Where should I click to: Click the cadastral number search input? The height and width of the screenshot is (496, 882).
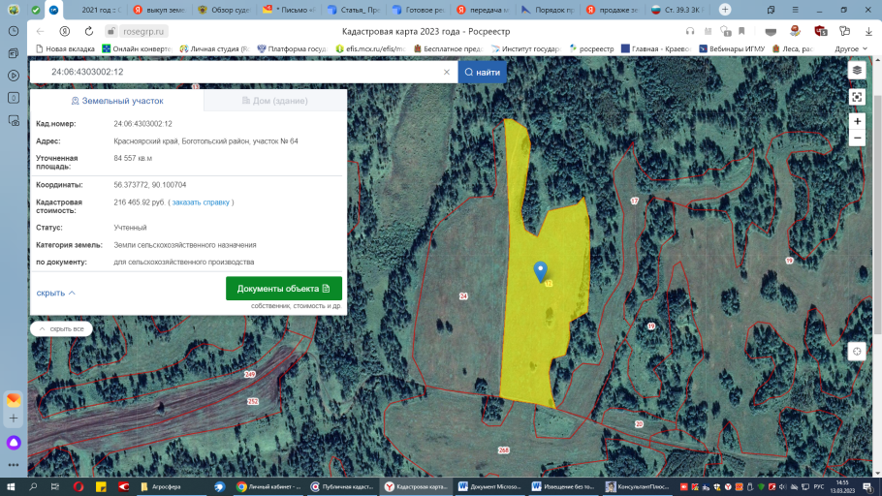click(242, 72)
